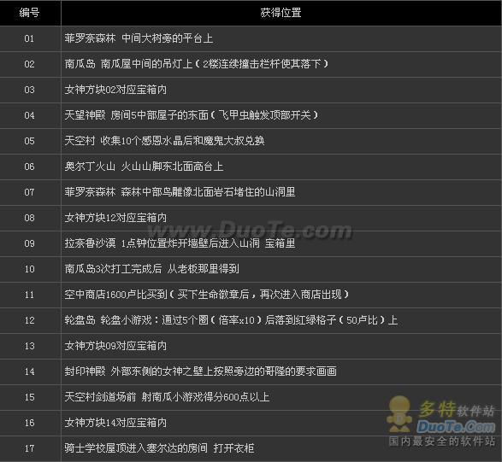Click text 天空村 收集10个感恩水晶后和魔鬼大叔兑换
Image resolution: width=502 pixels, height=462 pixels.
(164, 141)
